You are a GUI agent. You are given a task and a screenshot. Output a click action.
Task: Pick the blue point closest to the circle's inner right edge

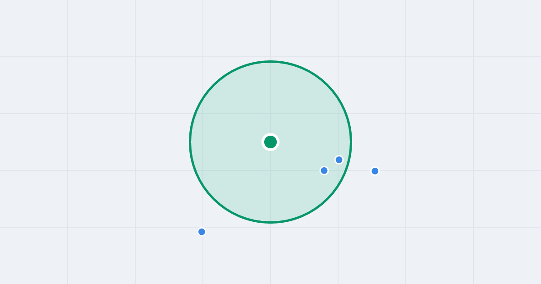coord(339,160)
